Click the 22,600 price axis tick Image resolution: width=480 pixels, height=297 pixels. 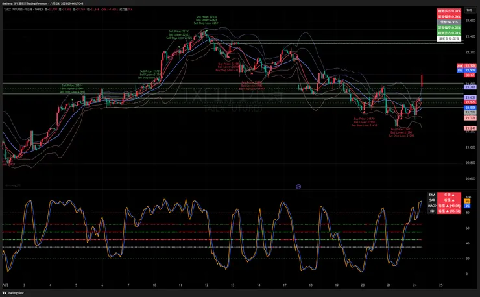(470, 21)
